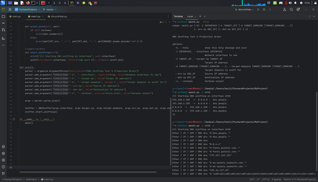The width and height of the screenshot is (318, 182).
Task: Open the Git tool window icon
Action: tap(3, 173)
